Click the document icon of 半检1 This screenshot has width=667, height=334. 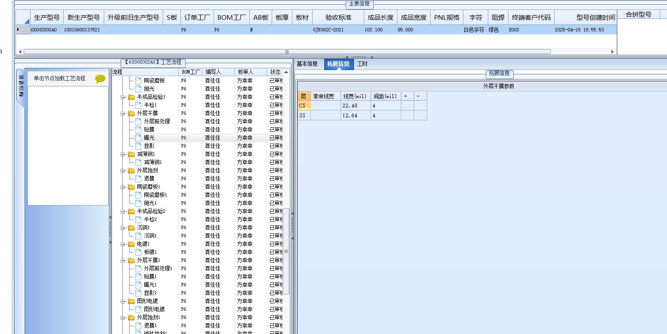click(138, 105)
